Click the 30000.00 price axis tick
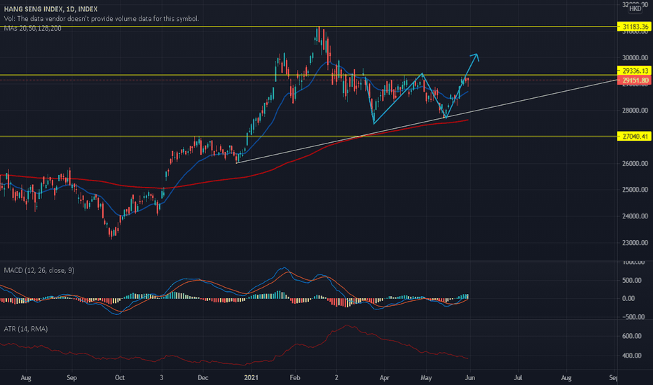Viewport: 653px width, 385px height. [x=635, y=57]
